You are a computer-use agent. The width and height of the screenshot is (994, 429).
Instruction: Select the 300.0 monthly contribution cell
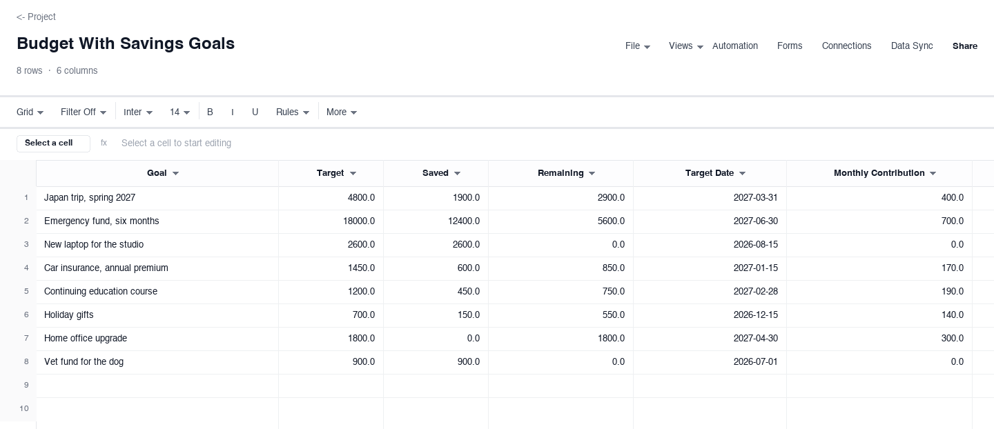click(879, 339)
